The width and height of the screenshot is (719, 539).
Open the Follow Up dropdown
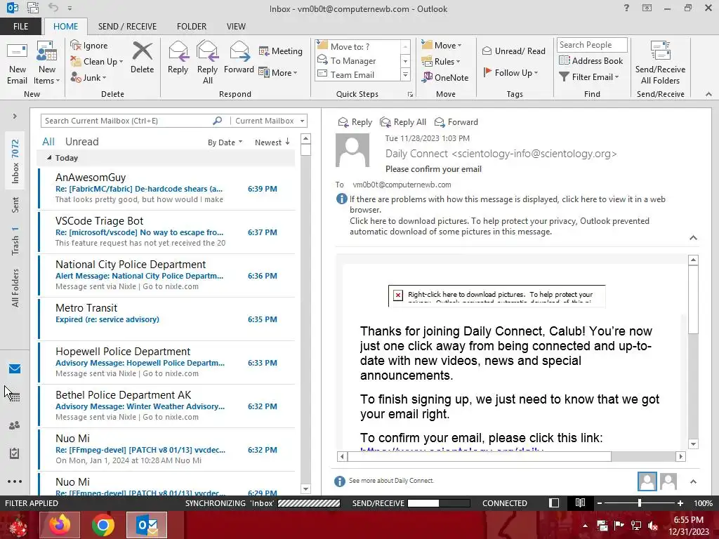pos(511,72)
